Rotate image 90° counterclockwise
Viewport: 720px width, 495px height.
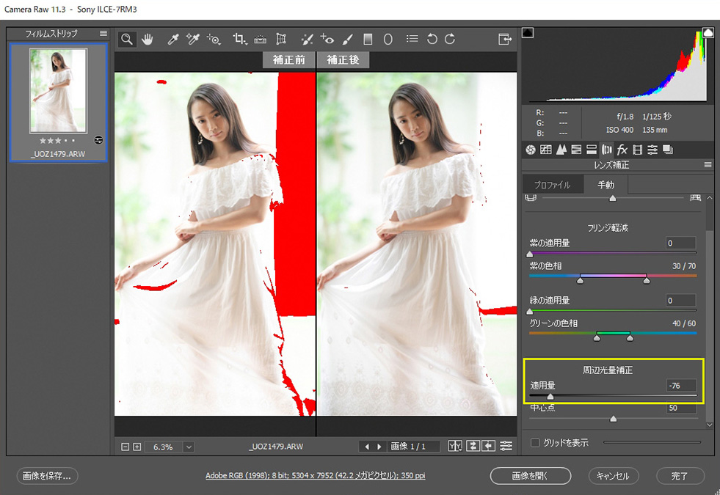[x=432, y=39]
